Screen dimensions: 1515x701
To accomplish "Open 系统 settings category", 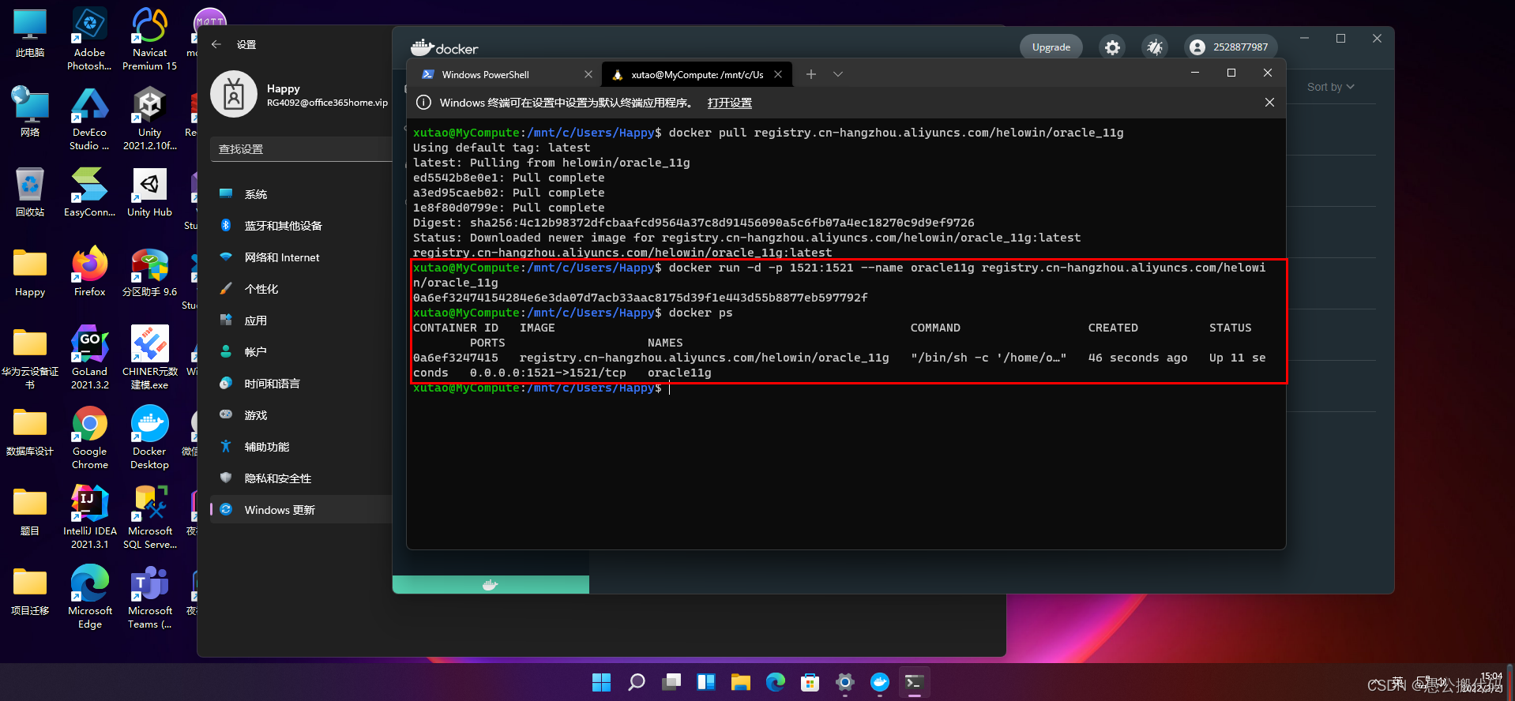I will click(x=302, y=194).
